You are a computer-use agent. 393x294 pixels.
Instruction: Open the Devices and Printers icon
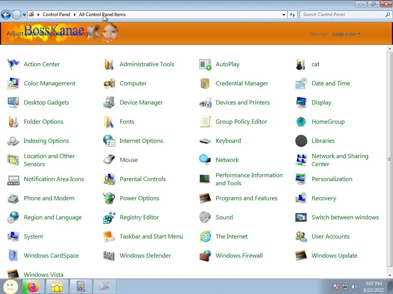[x=205, y=103]
